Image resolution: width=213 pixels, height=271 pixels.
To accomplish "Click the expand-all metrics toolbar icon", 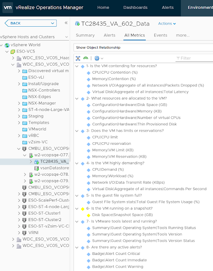I will pyautogui.click(x=78, y=58).
